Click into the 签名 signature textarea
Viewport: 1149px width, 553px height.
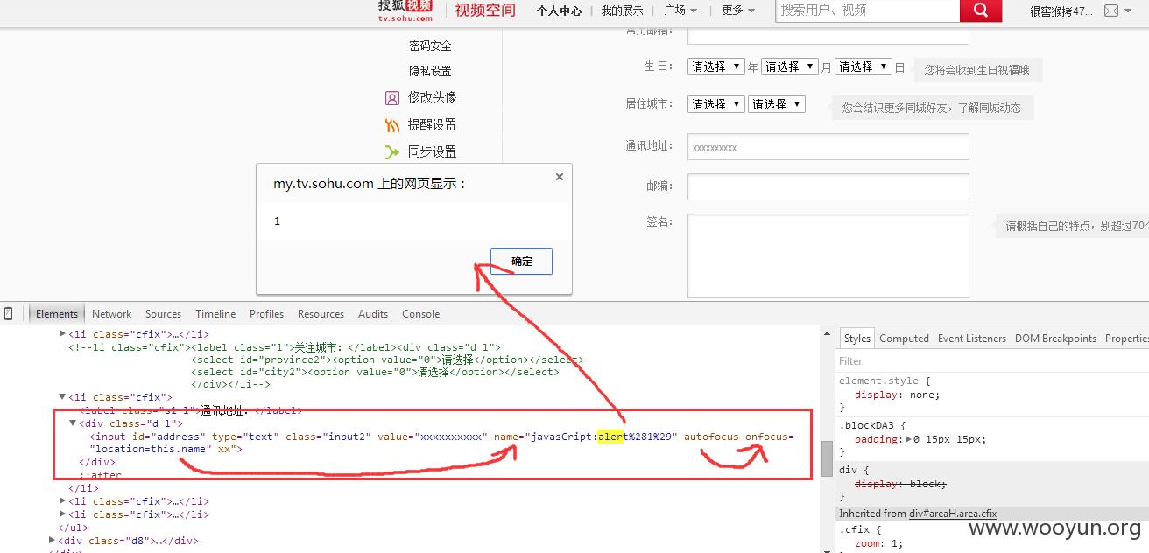tap(828, 255)
